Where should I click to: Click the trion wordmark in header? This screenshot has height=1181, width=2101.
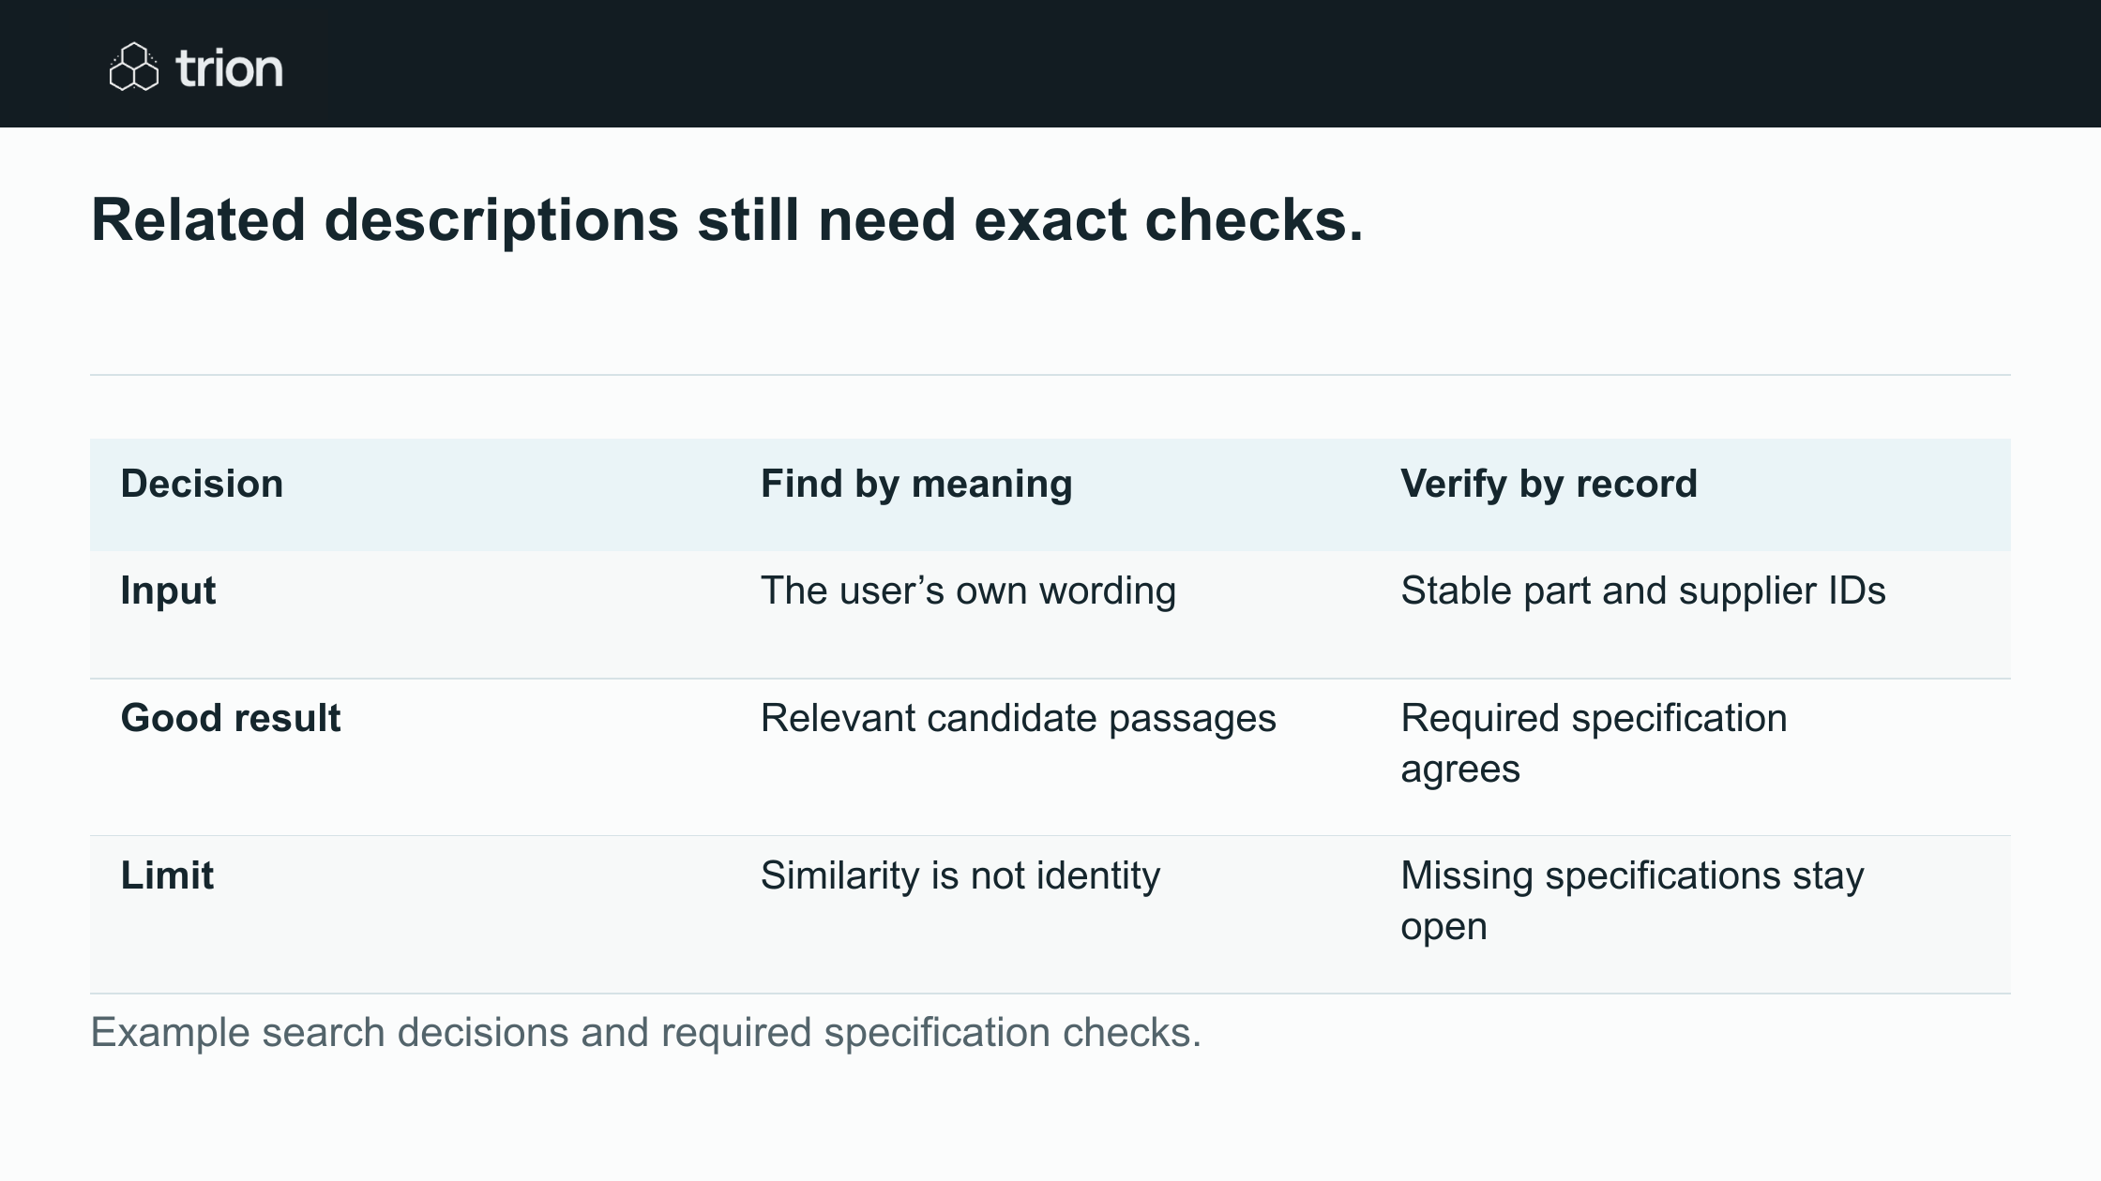[229, 68]
